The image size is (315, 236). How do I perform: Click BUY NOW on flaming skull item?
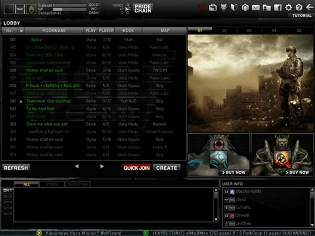point(297,173)
